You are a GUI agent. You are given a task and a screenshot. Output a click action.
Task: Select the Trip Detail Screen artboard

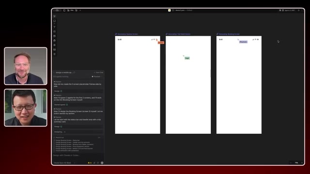tap(188, 85)
